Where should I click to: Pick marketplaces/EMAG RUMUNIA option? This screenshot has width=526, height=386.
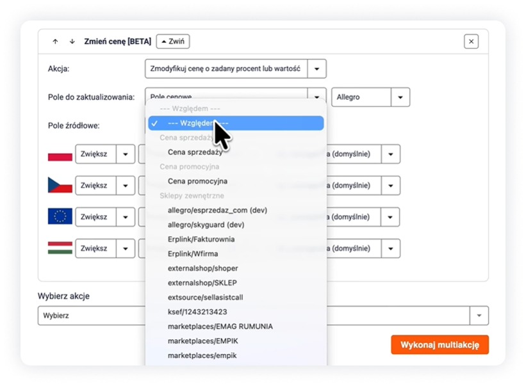pyautogui.click(x=220, y=326)
